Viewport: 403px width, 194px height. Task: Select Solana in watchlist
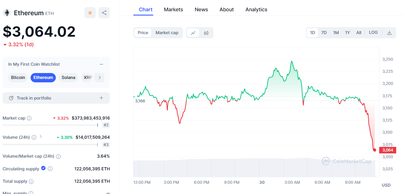tap(69, 78)
